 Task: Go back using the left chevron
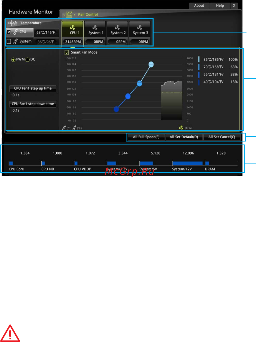[64, 15]
